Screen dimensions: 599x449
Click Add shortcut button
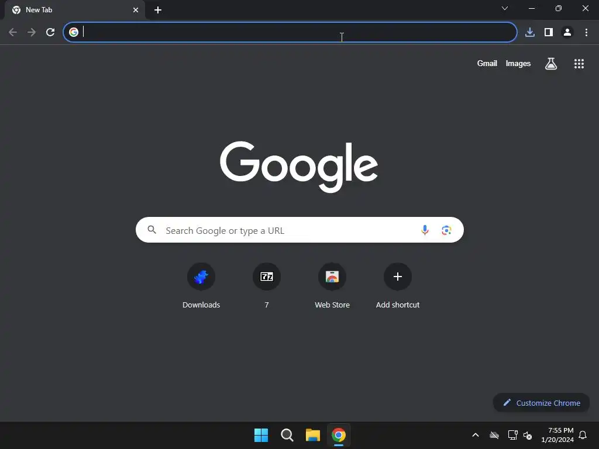point(398,286)
